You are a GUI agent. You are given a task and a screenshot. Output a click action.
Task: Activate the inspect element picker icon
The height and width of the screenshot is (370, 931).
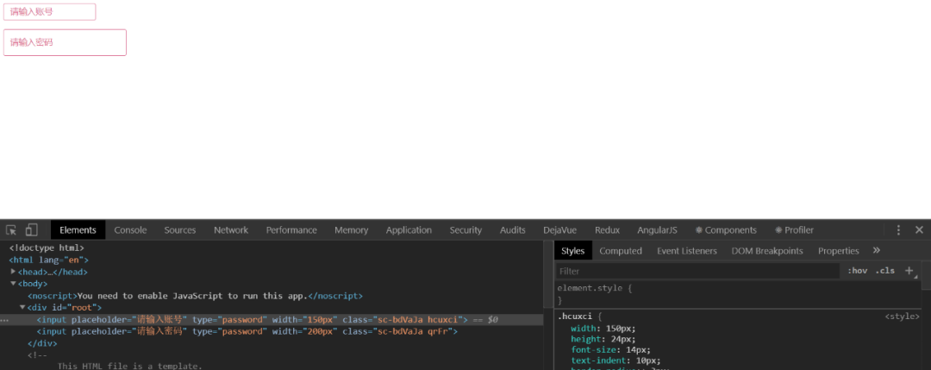click(11, 229)
